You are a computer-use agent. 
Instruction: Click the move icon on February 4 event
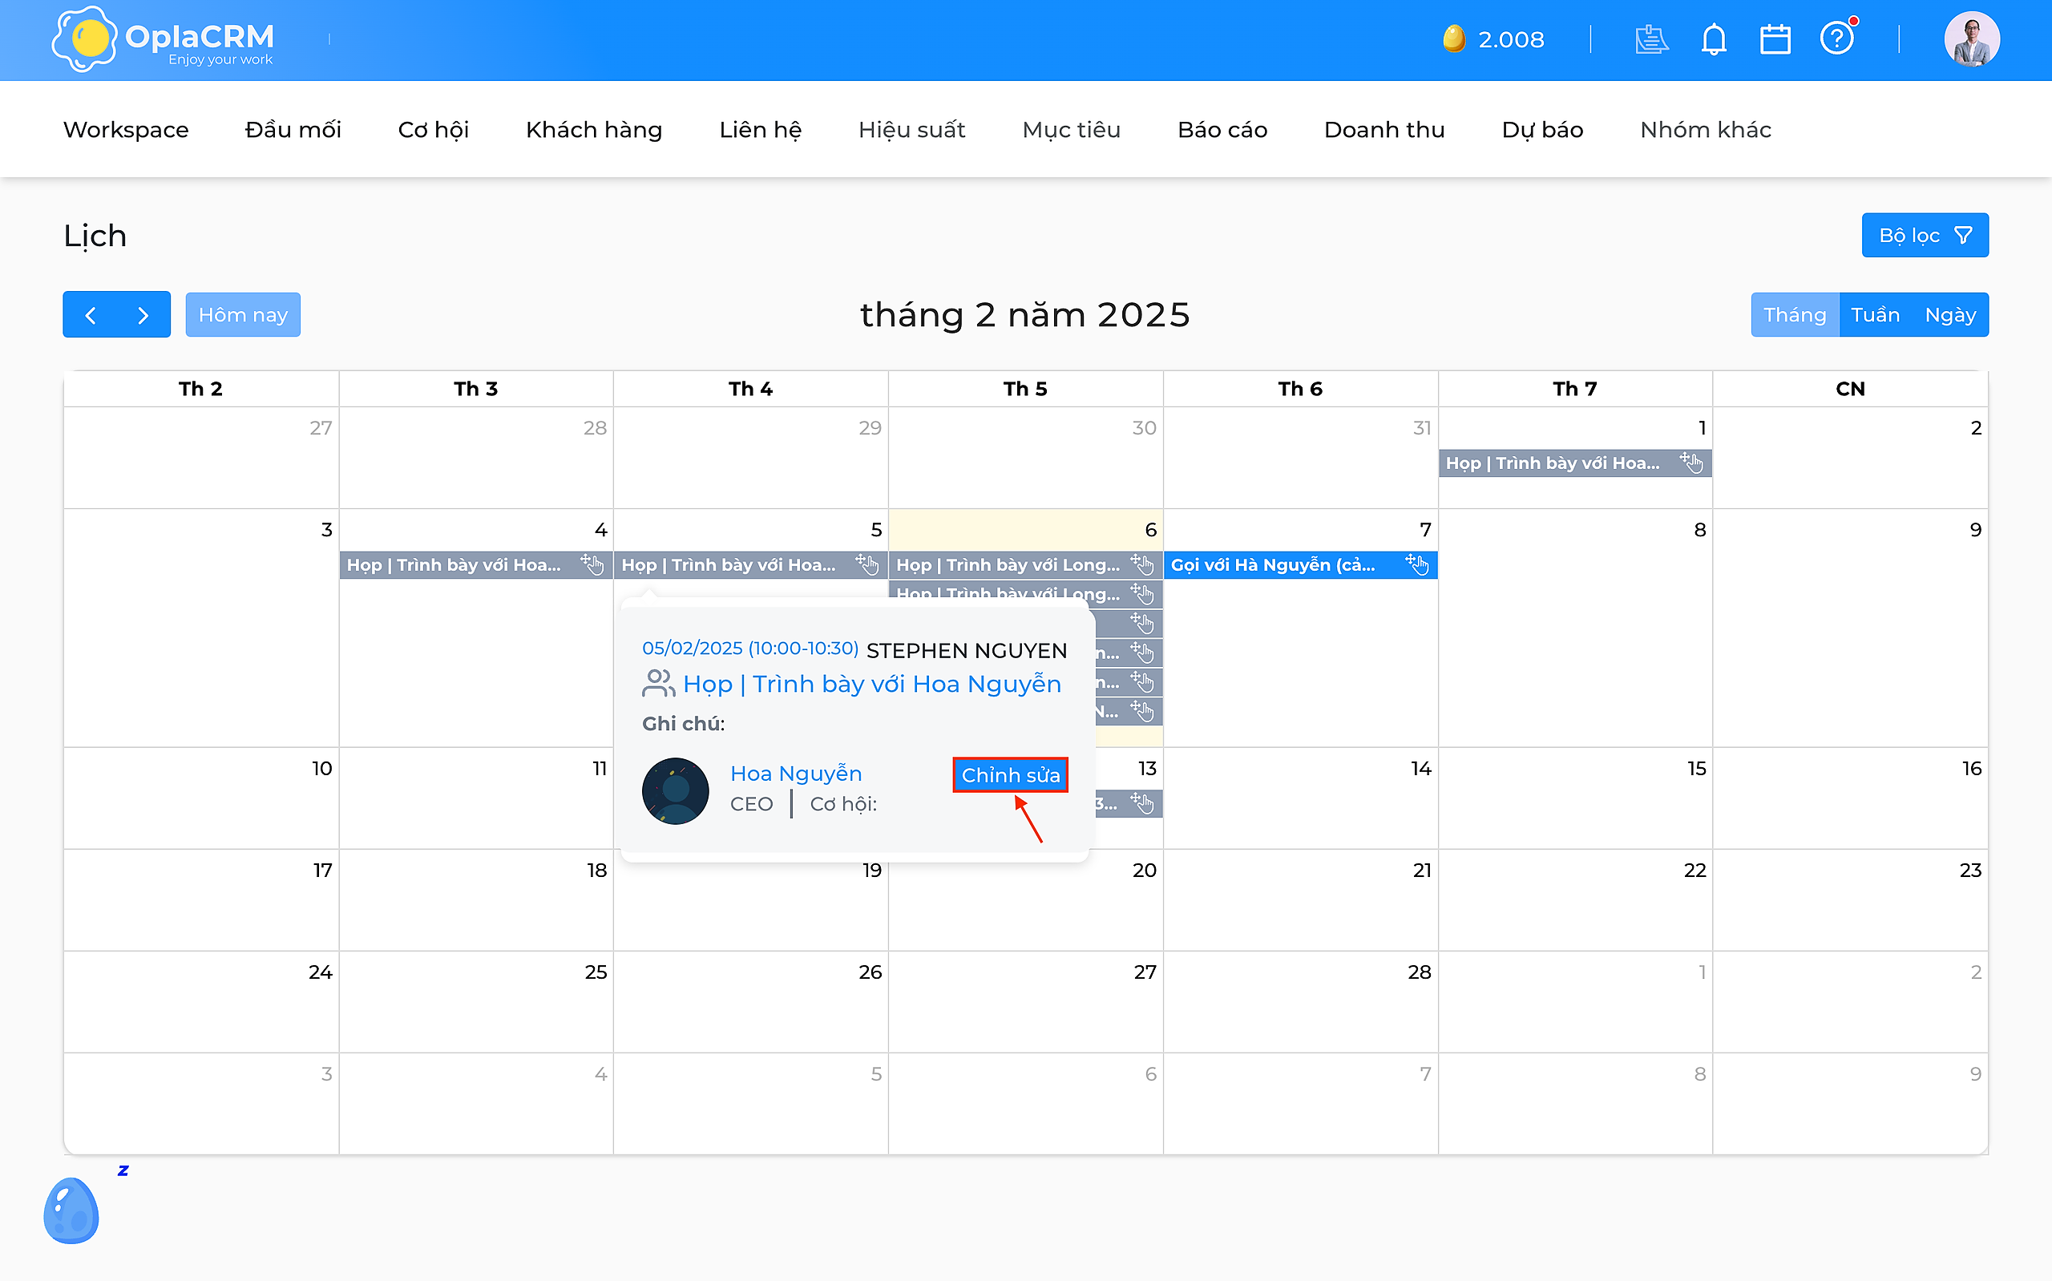592,564
